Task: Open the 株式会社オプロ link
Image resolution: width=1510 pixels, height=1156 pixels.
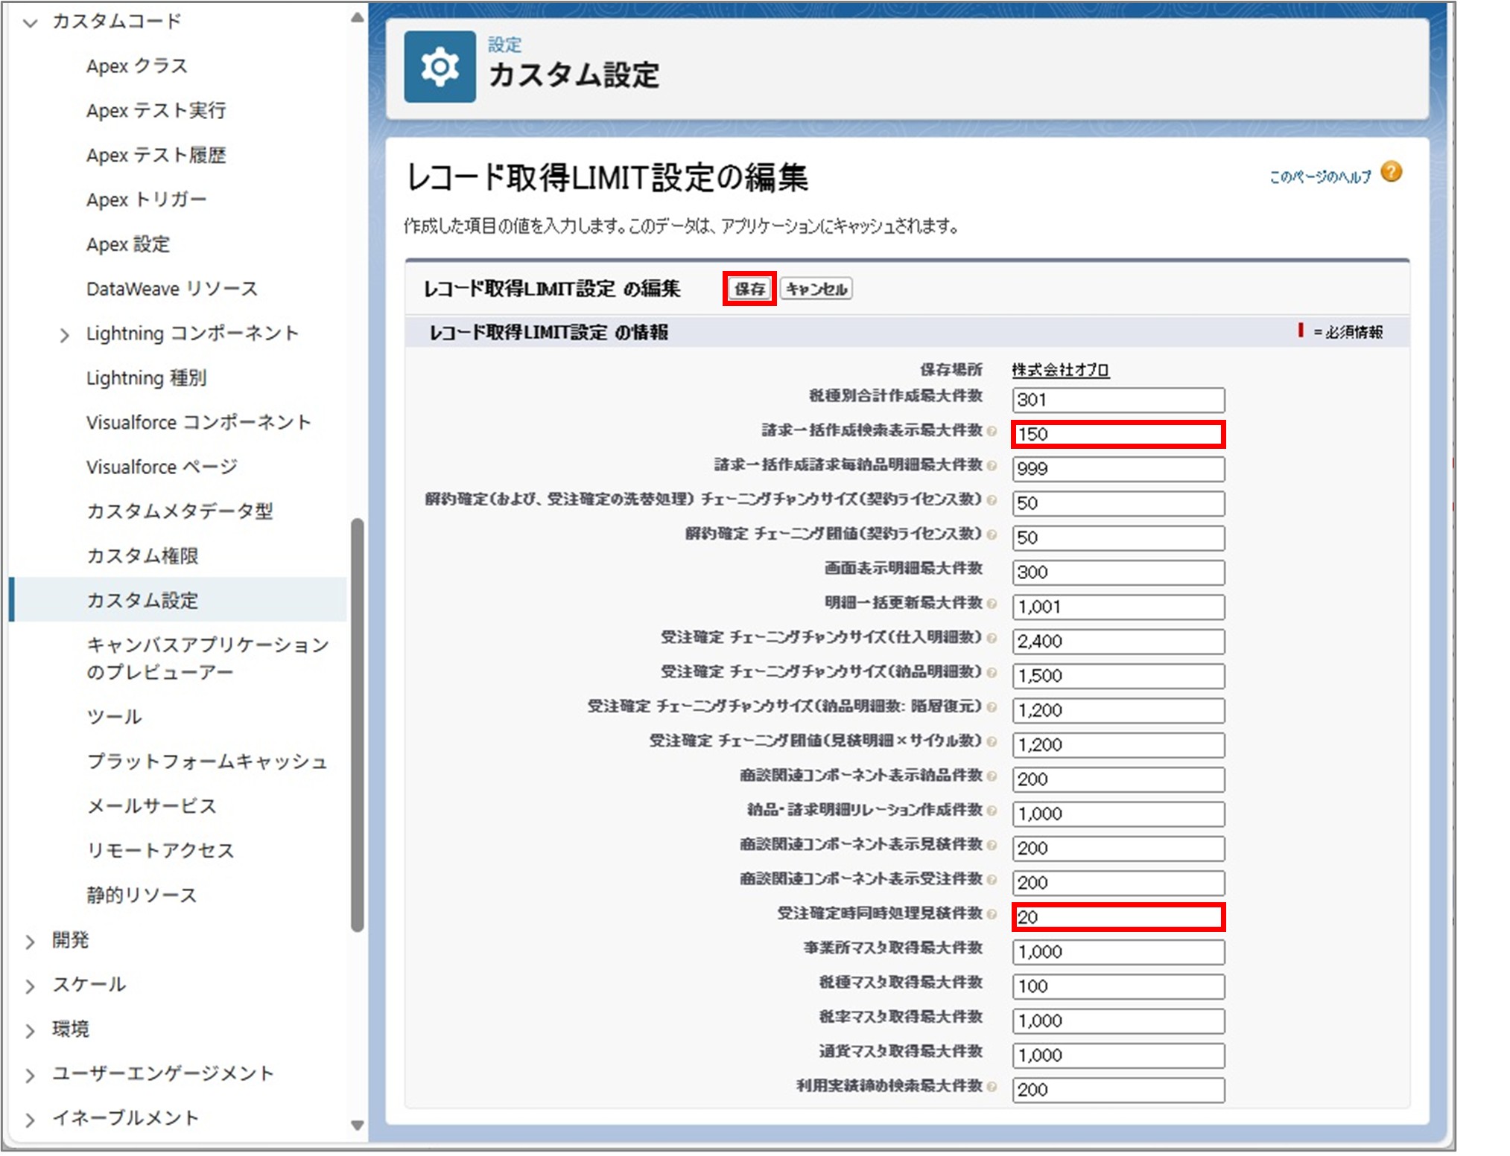Action: pyautogui.click(x=1061, y=369)
